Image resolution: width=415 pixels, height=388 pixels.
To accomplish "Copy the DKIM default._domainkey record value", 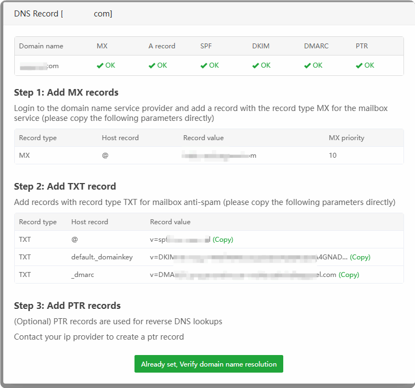I will click(360, 257).
